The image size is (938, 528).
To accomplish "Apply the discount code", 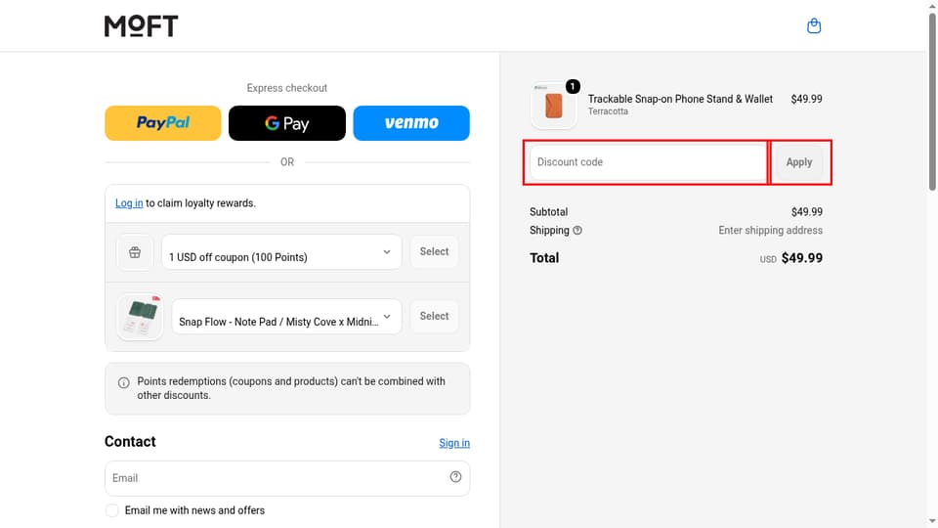I will point(798,162).
